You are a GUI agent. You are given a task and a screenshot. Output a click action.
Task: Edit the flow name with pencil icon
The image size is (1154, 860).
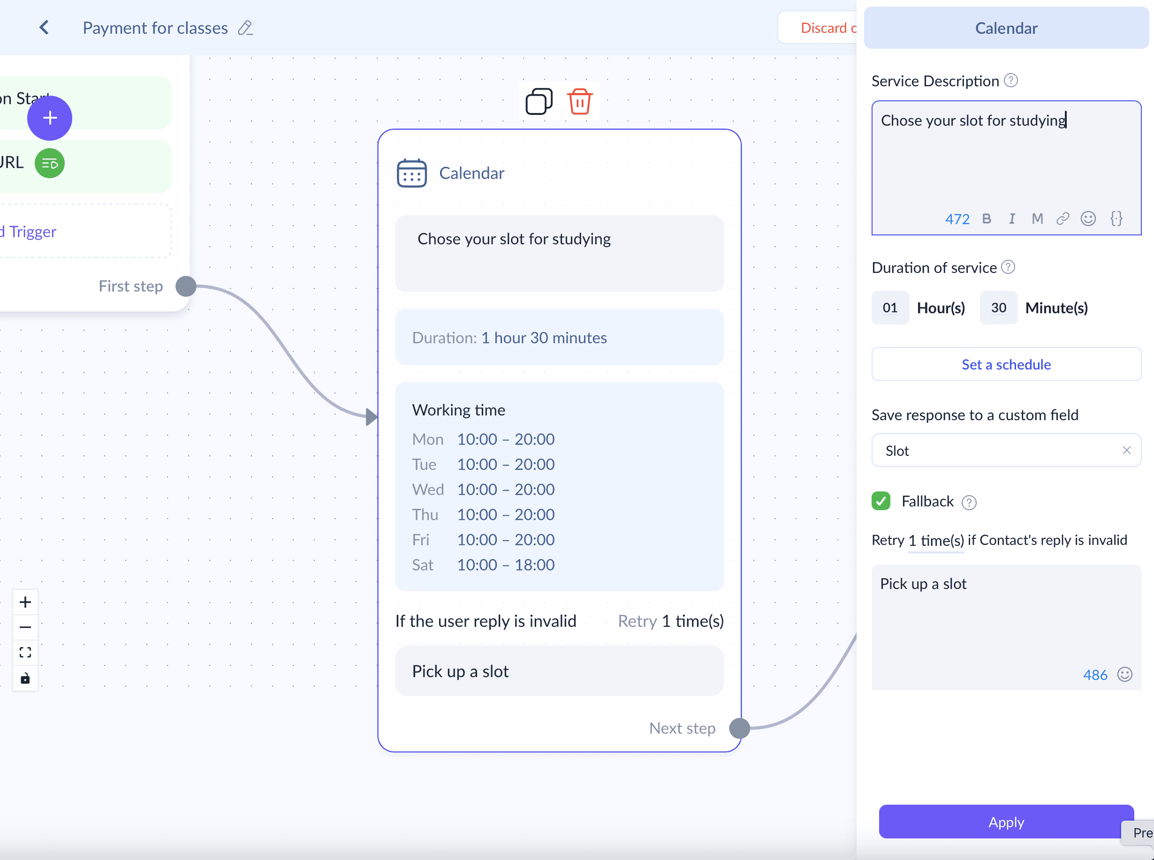245,28
